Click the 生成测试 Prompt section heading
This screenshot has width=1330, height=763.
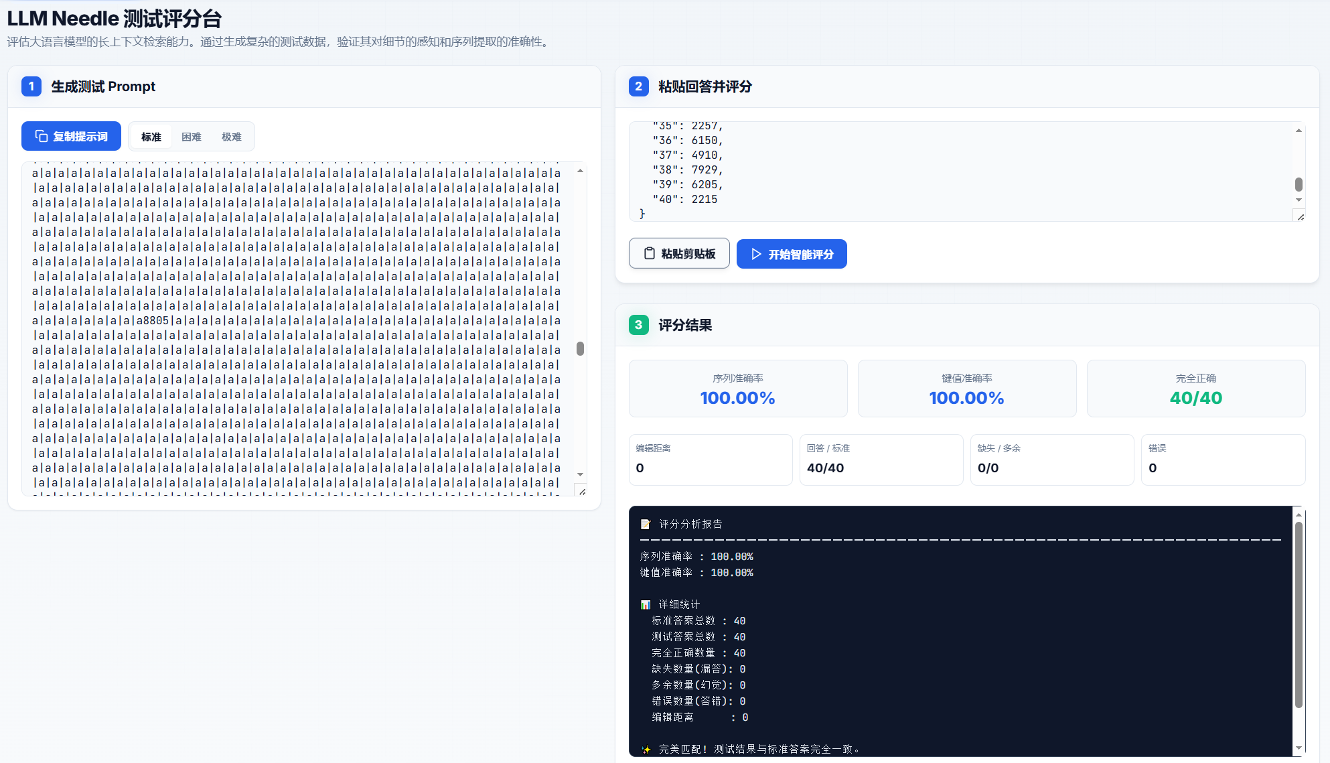103,86
